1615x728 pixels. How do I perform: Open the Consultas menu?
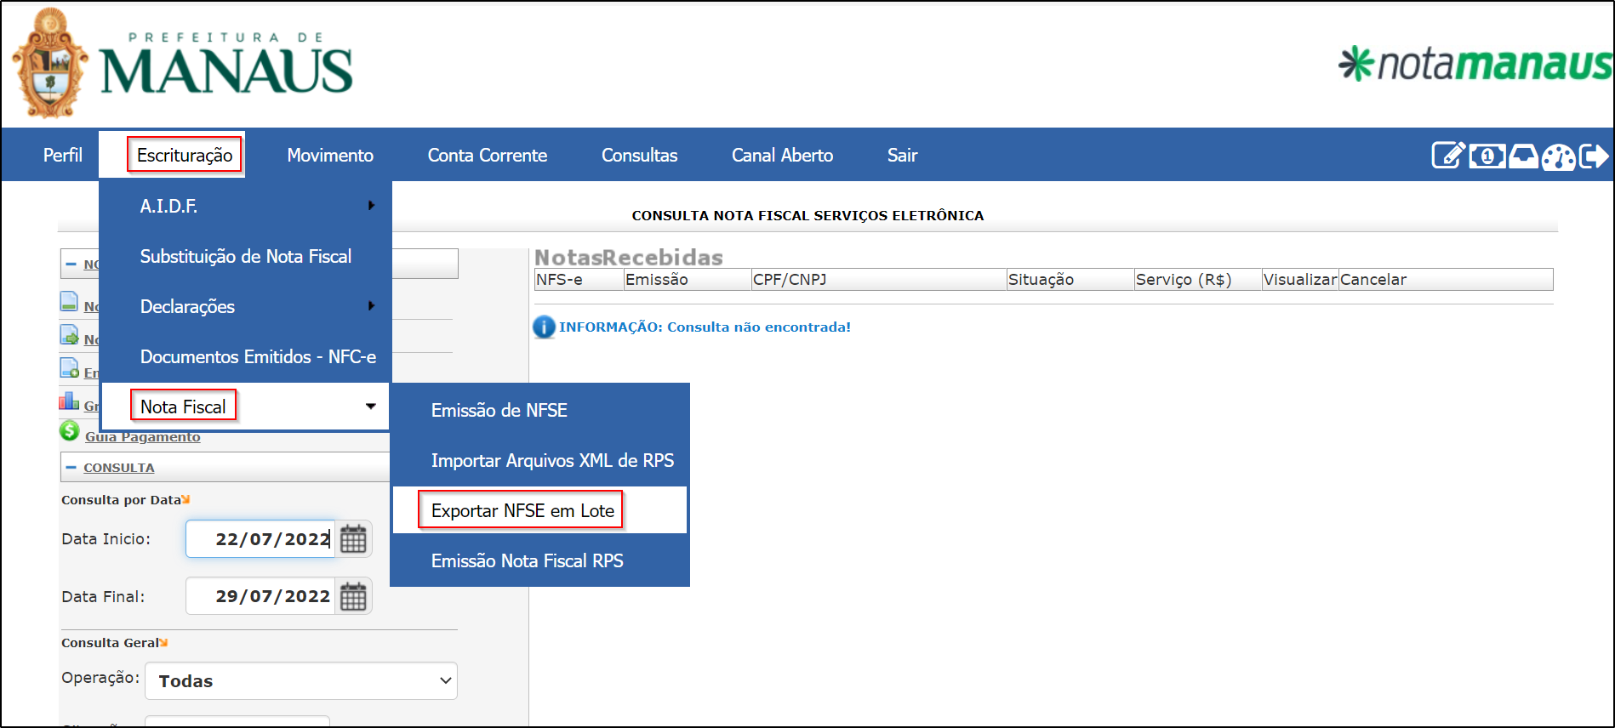[x=640, y=155]
